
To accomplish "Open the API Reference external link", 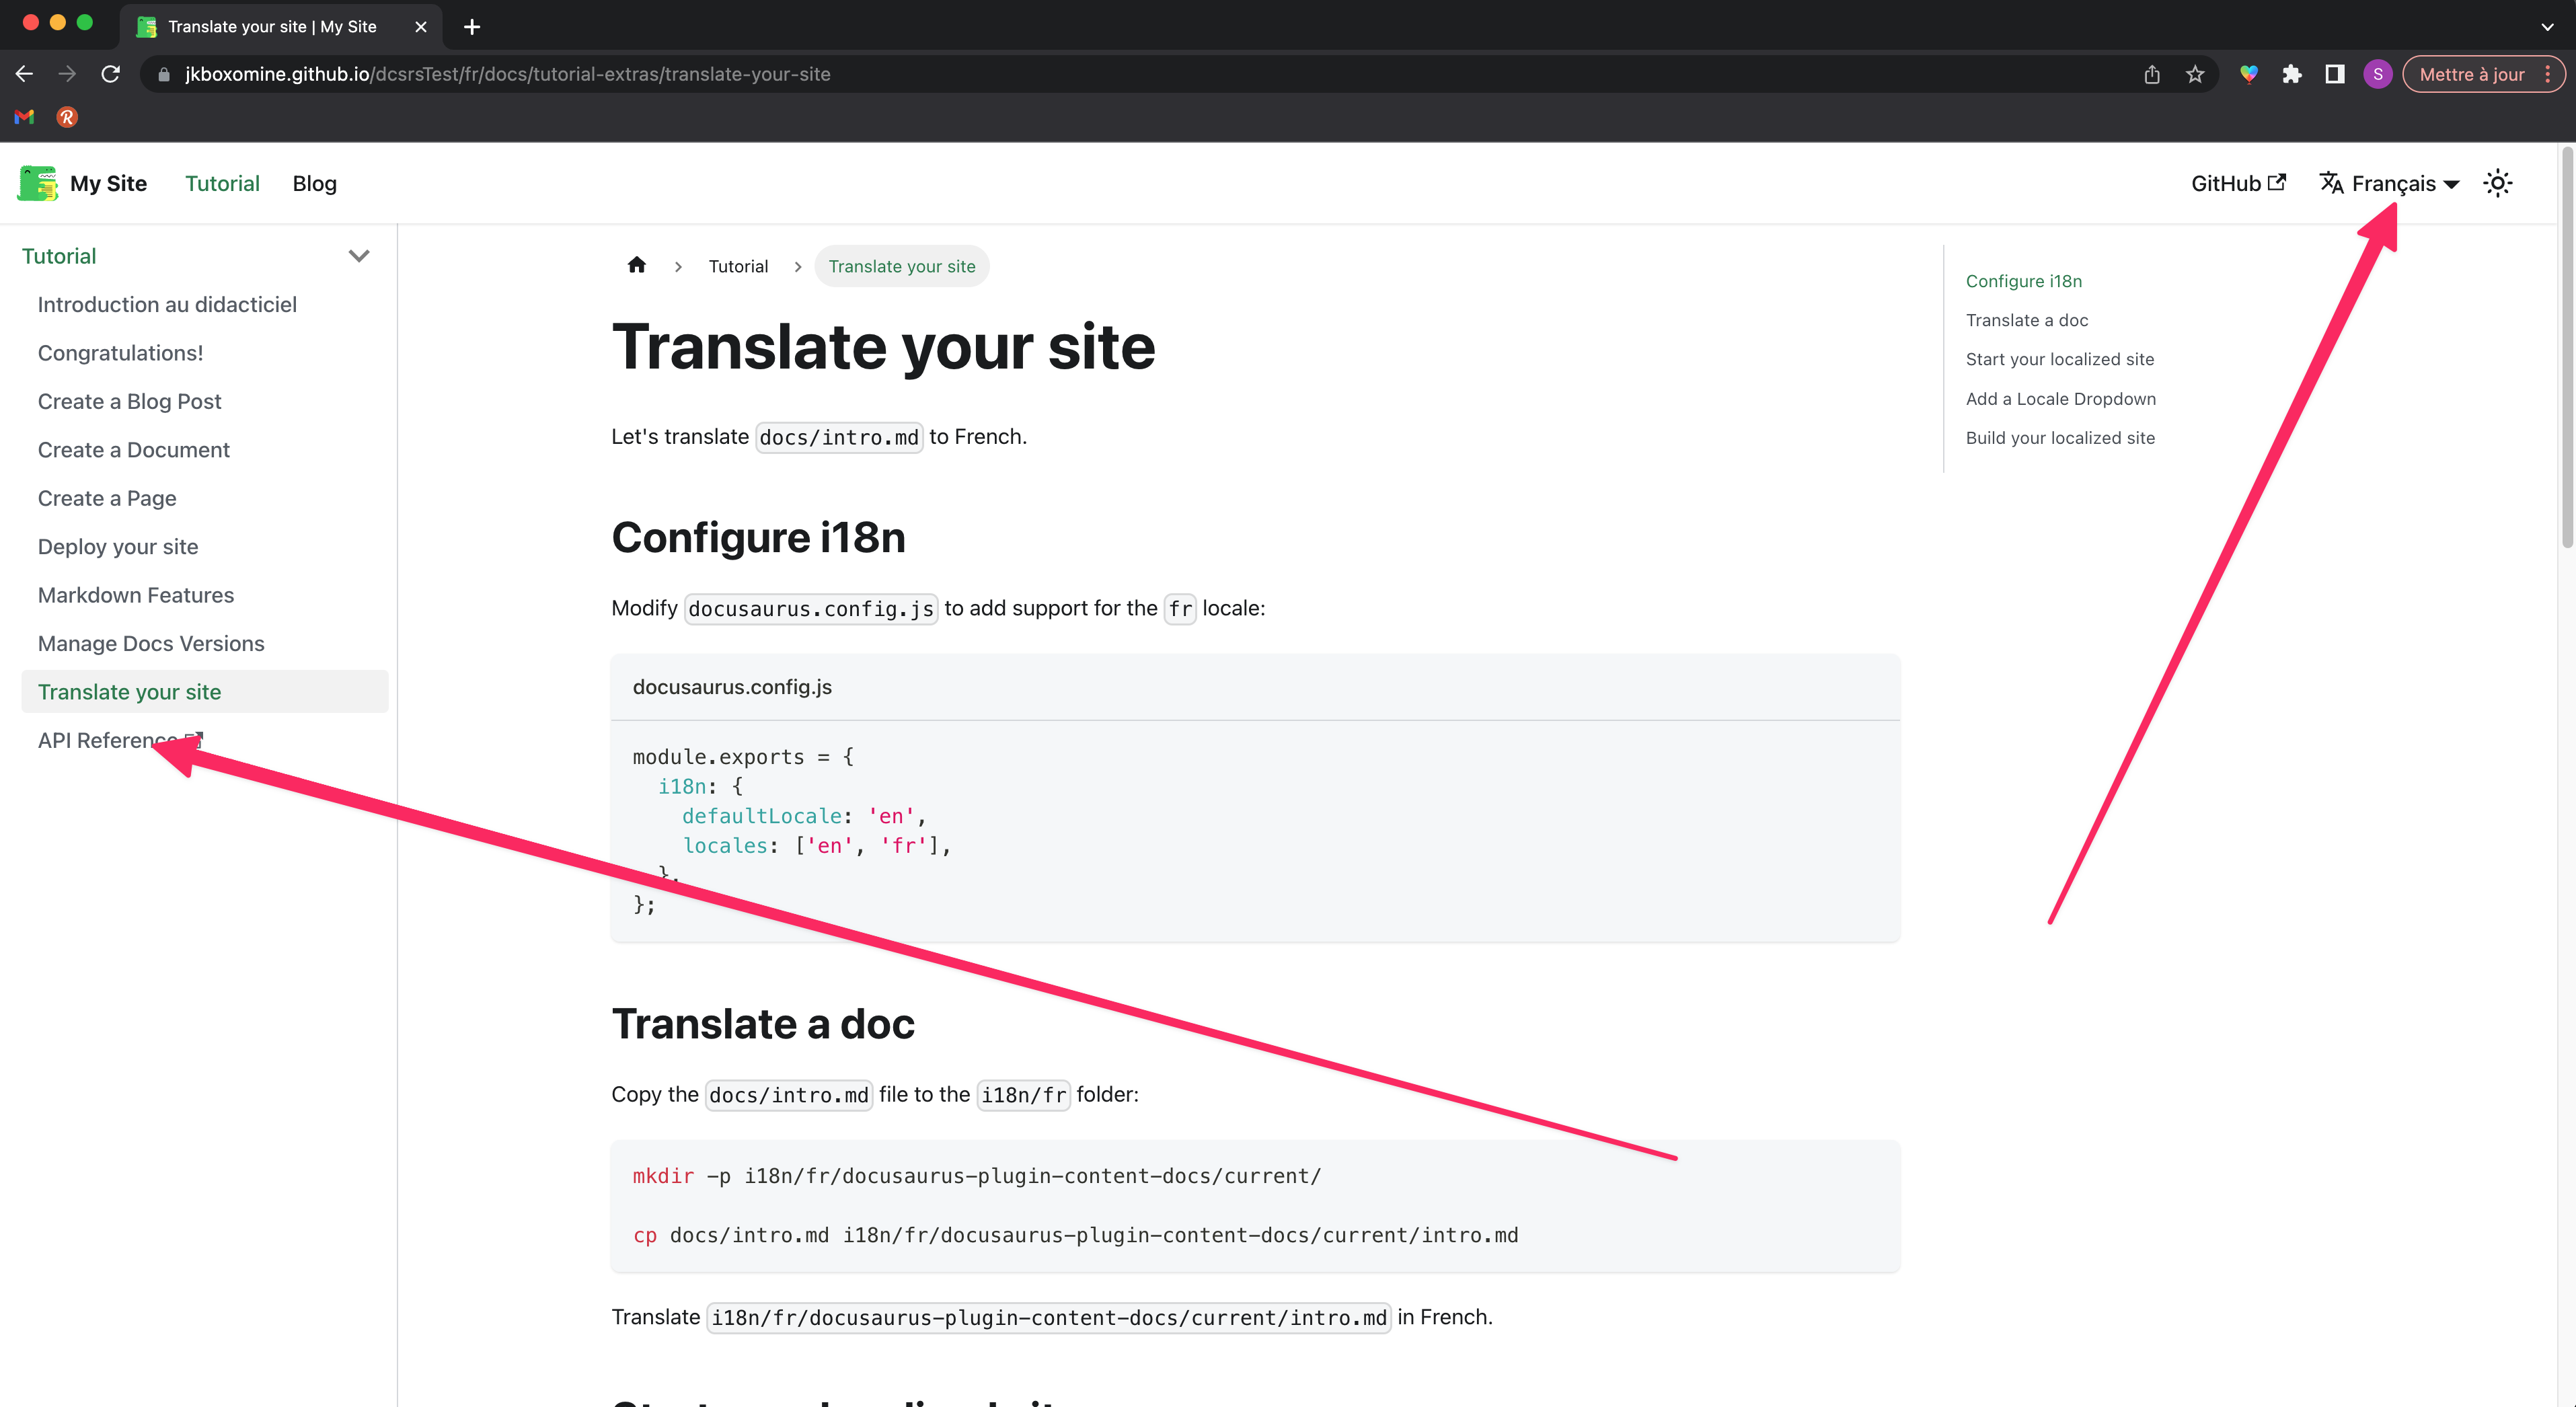I will [x=120, y=740].
